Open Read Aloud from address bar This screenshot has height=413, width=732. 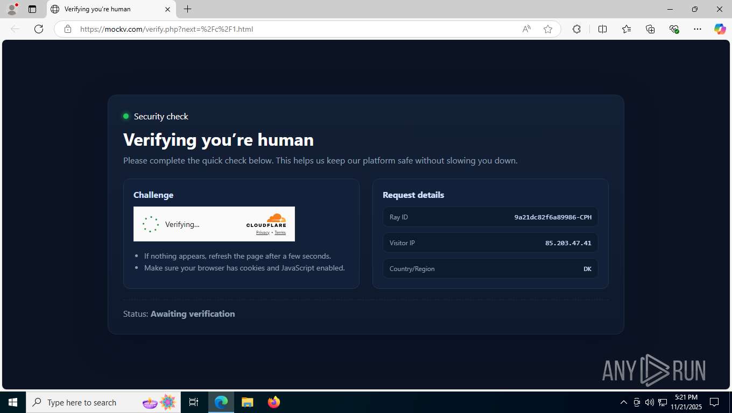point(526,29)
